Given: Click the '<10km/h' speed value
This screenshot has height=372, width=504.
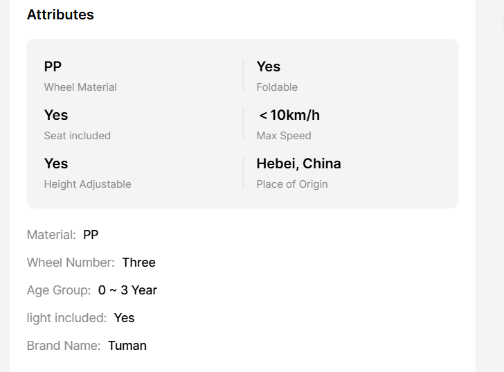Looking at the screenshot, I should click(x=289, y=115).
